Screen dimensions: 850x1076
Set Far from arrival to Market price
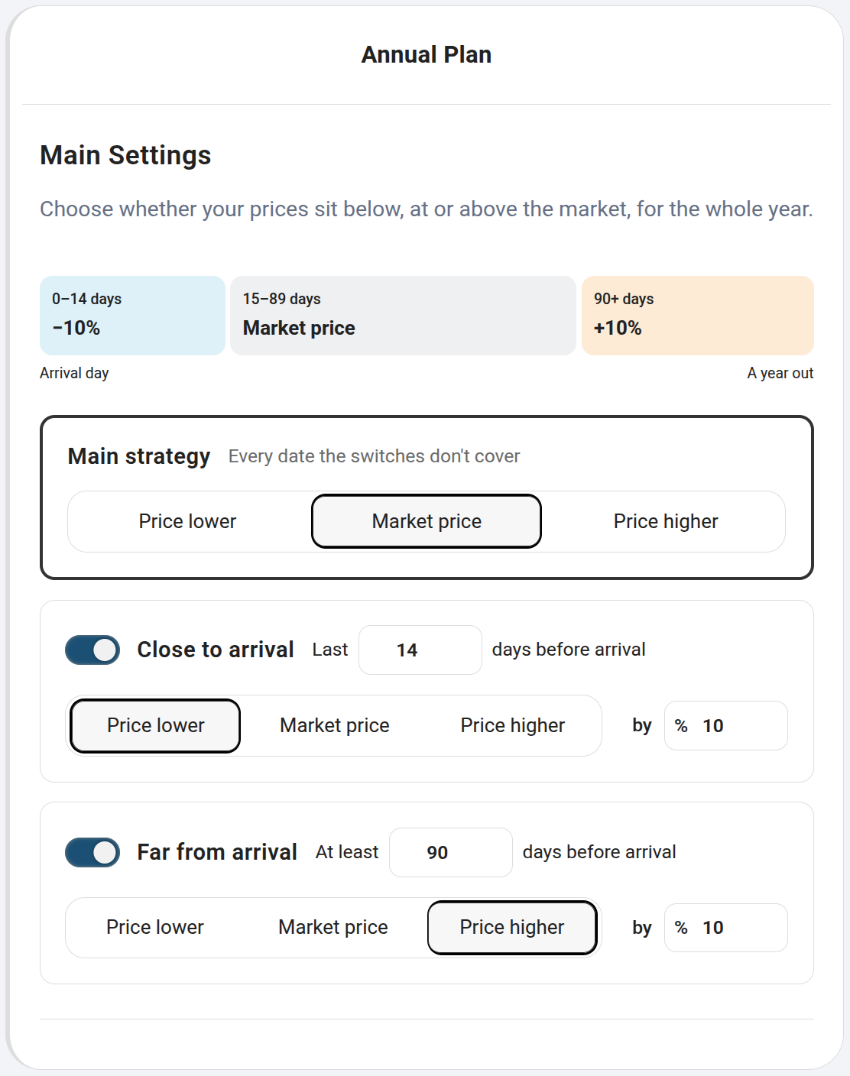click(x=333, y=927)
